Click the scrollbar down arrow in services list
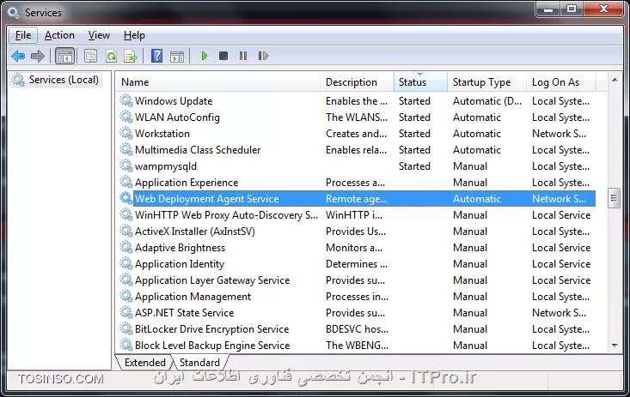This screenshot has width=630, height=397. [x=615, y=346]
